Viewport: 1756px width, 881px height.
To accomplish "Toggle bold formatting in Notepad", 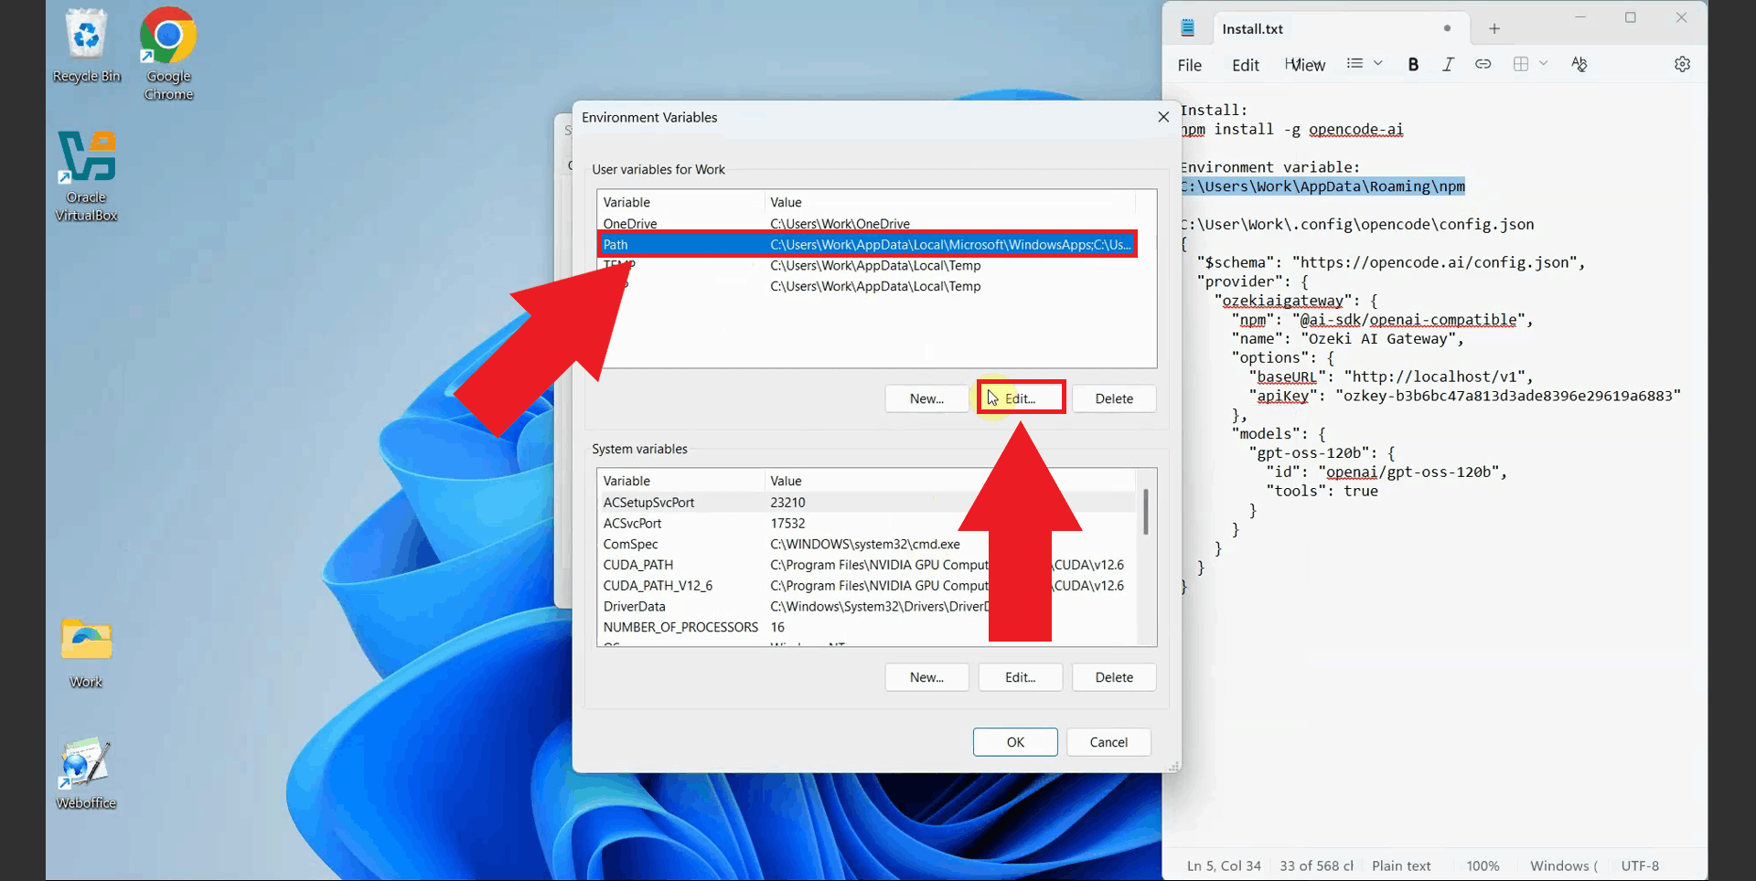I will pyautogui.click(x=1413, y=64).
